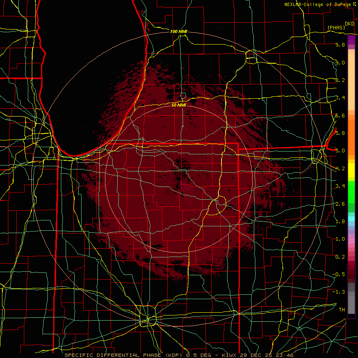Click the 5.0 legend value
The image size is (358, 358).
pyautogui.click(x=340, y=151)
